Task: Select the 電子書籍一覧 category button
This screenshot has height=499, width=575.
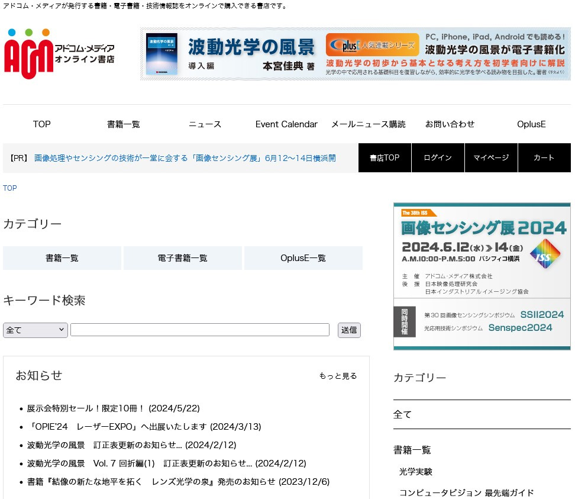Action: [182, 258]
